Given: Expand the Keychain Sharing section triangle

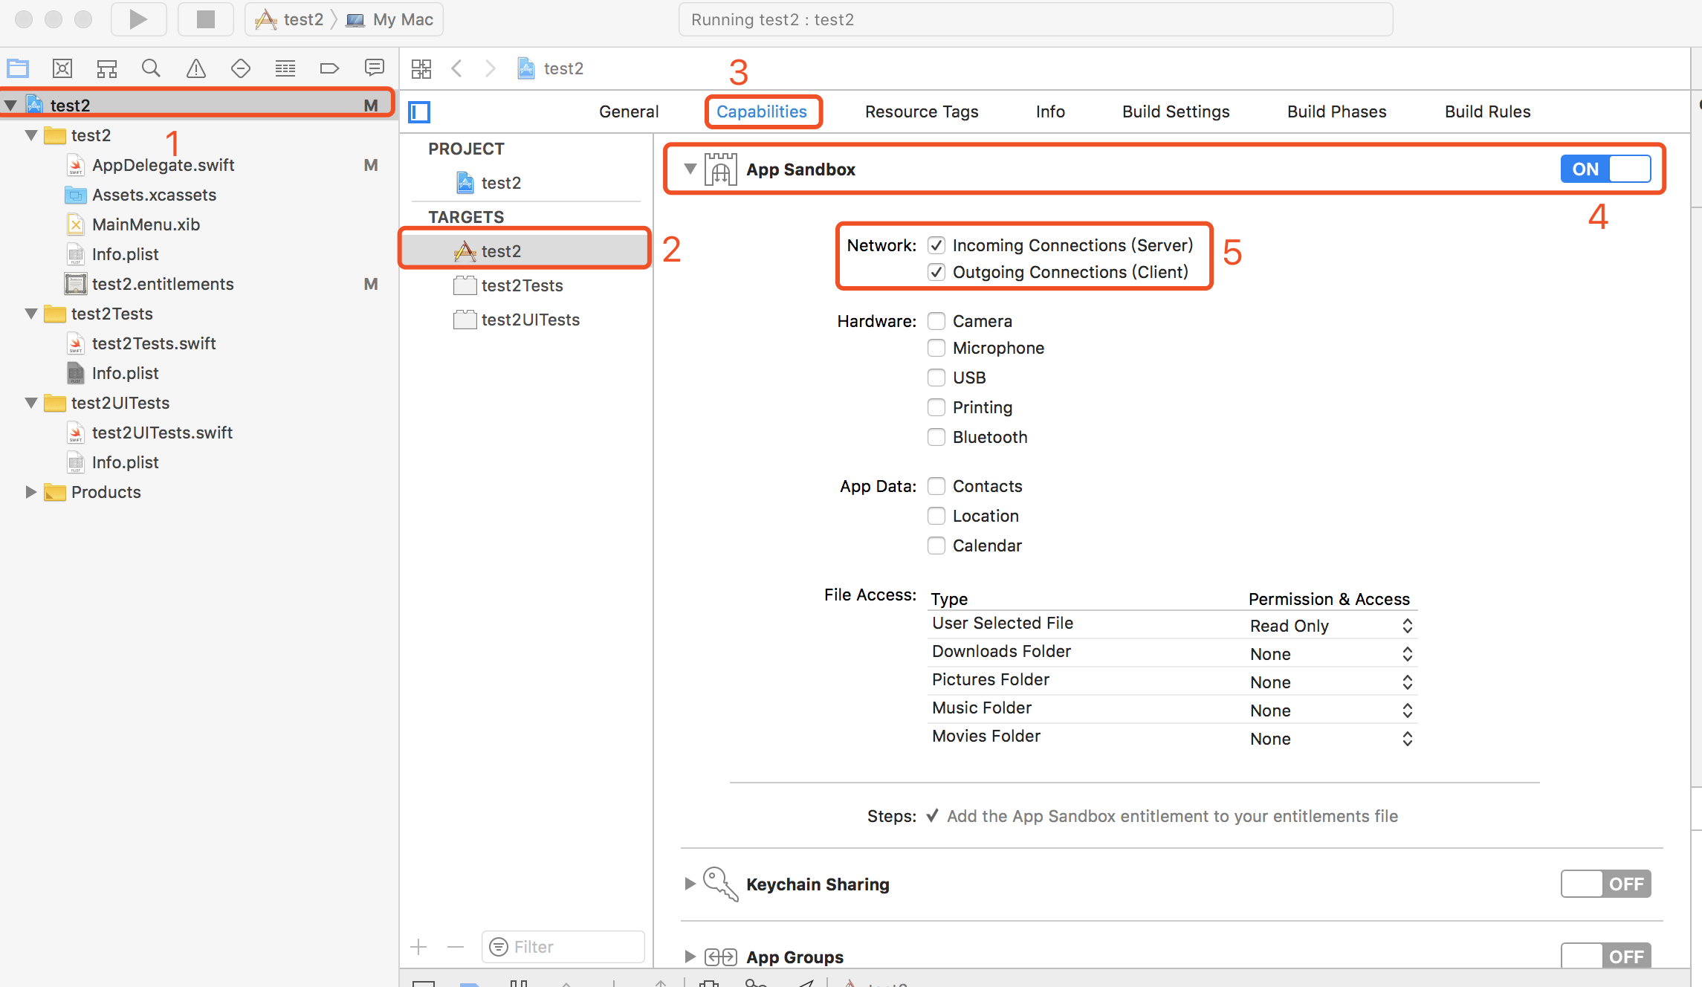Looking at the screenshot, I should point(690,884).
